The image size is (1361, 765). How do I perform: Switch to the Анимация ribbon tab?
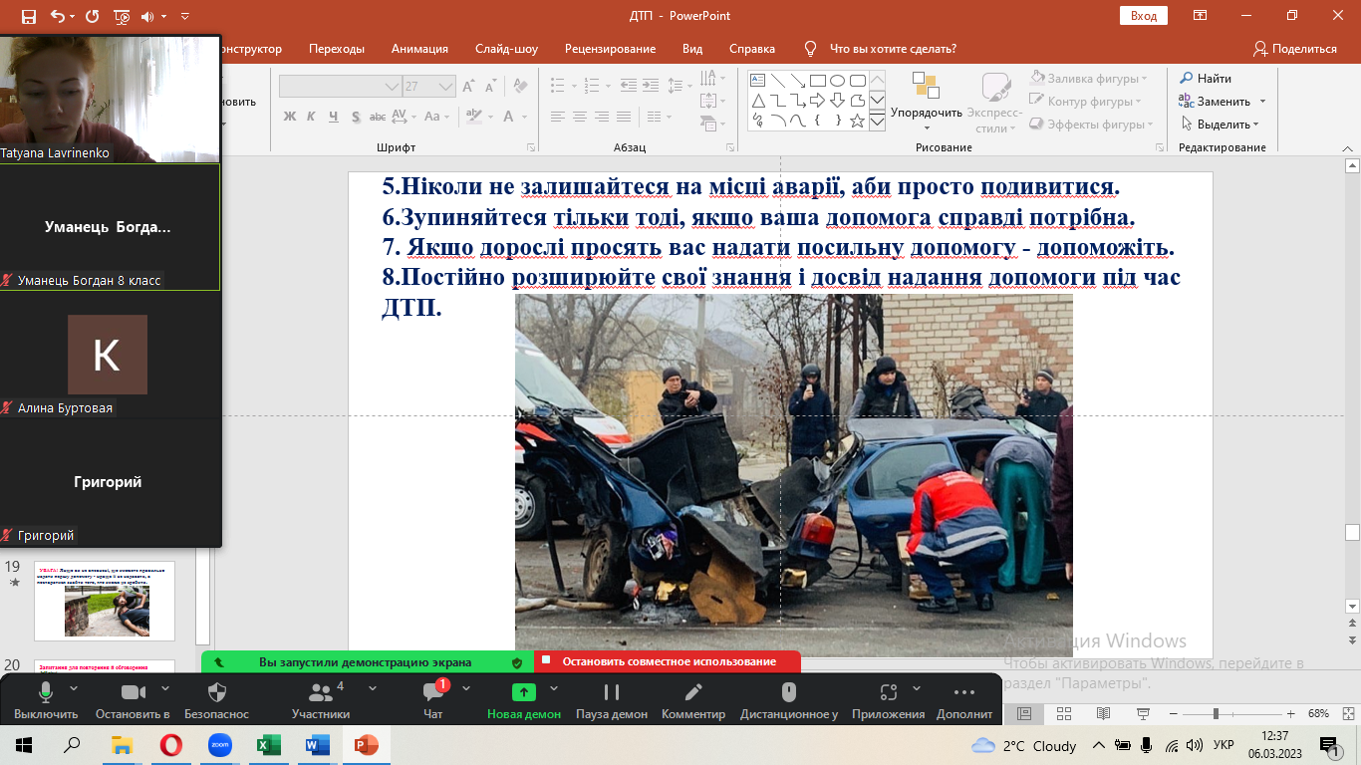(419, 49)
